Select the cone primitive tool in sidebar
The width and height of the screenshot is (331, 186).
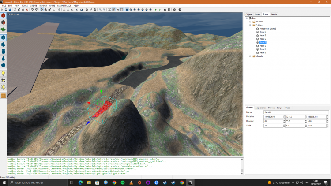pos(3,58)
